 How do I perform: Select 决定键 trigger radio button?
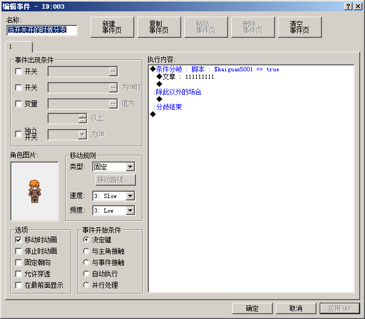point(86,240)
